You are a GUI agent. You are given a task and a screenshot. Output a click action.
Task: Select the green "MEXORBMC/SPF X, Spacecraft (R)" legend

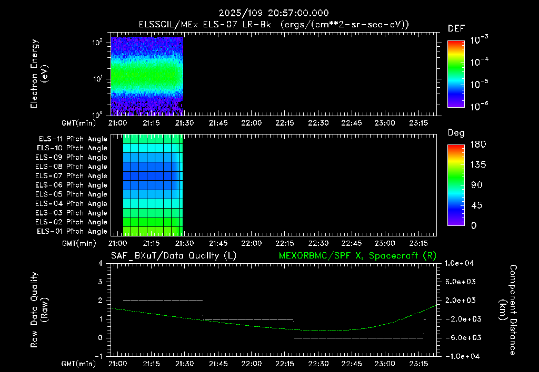357,256
